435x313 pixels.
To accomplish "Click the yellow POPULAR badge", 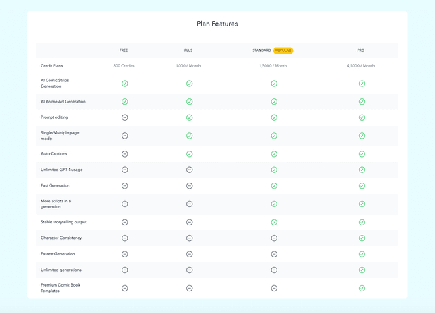I will coord(283,50).
